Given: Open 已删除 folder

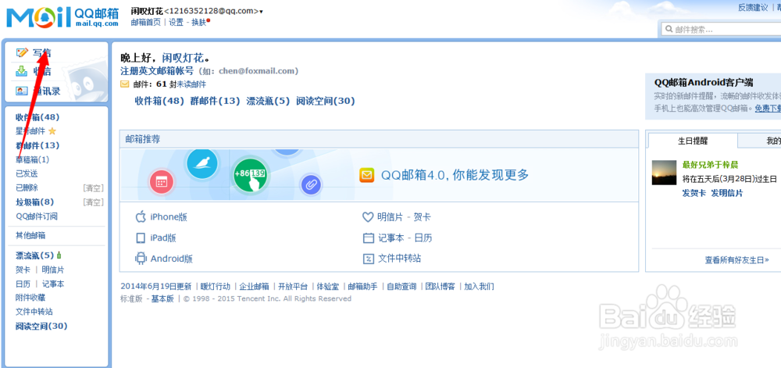Looking at the screenshot, I should tap(27, 188).
